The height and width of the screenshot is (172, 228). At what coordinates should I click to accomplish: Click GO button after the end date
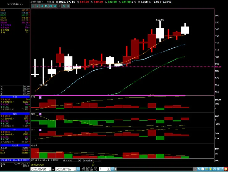point(78,169)
